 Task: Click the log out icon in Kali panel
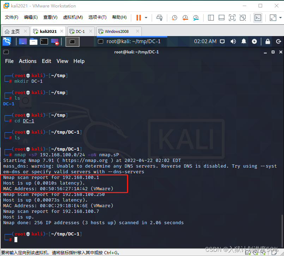pos(278,41)
